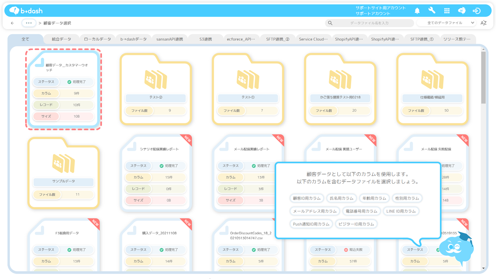
Task: Switch to the sansanAPI連携 tab
Action: point(170,39)
